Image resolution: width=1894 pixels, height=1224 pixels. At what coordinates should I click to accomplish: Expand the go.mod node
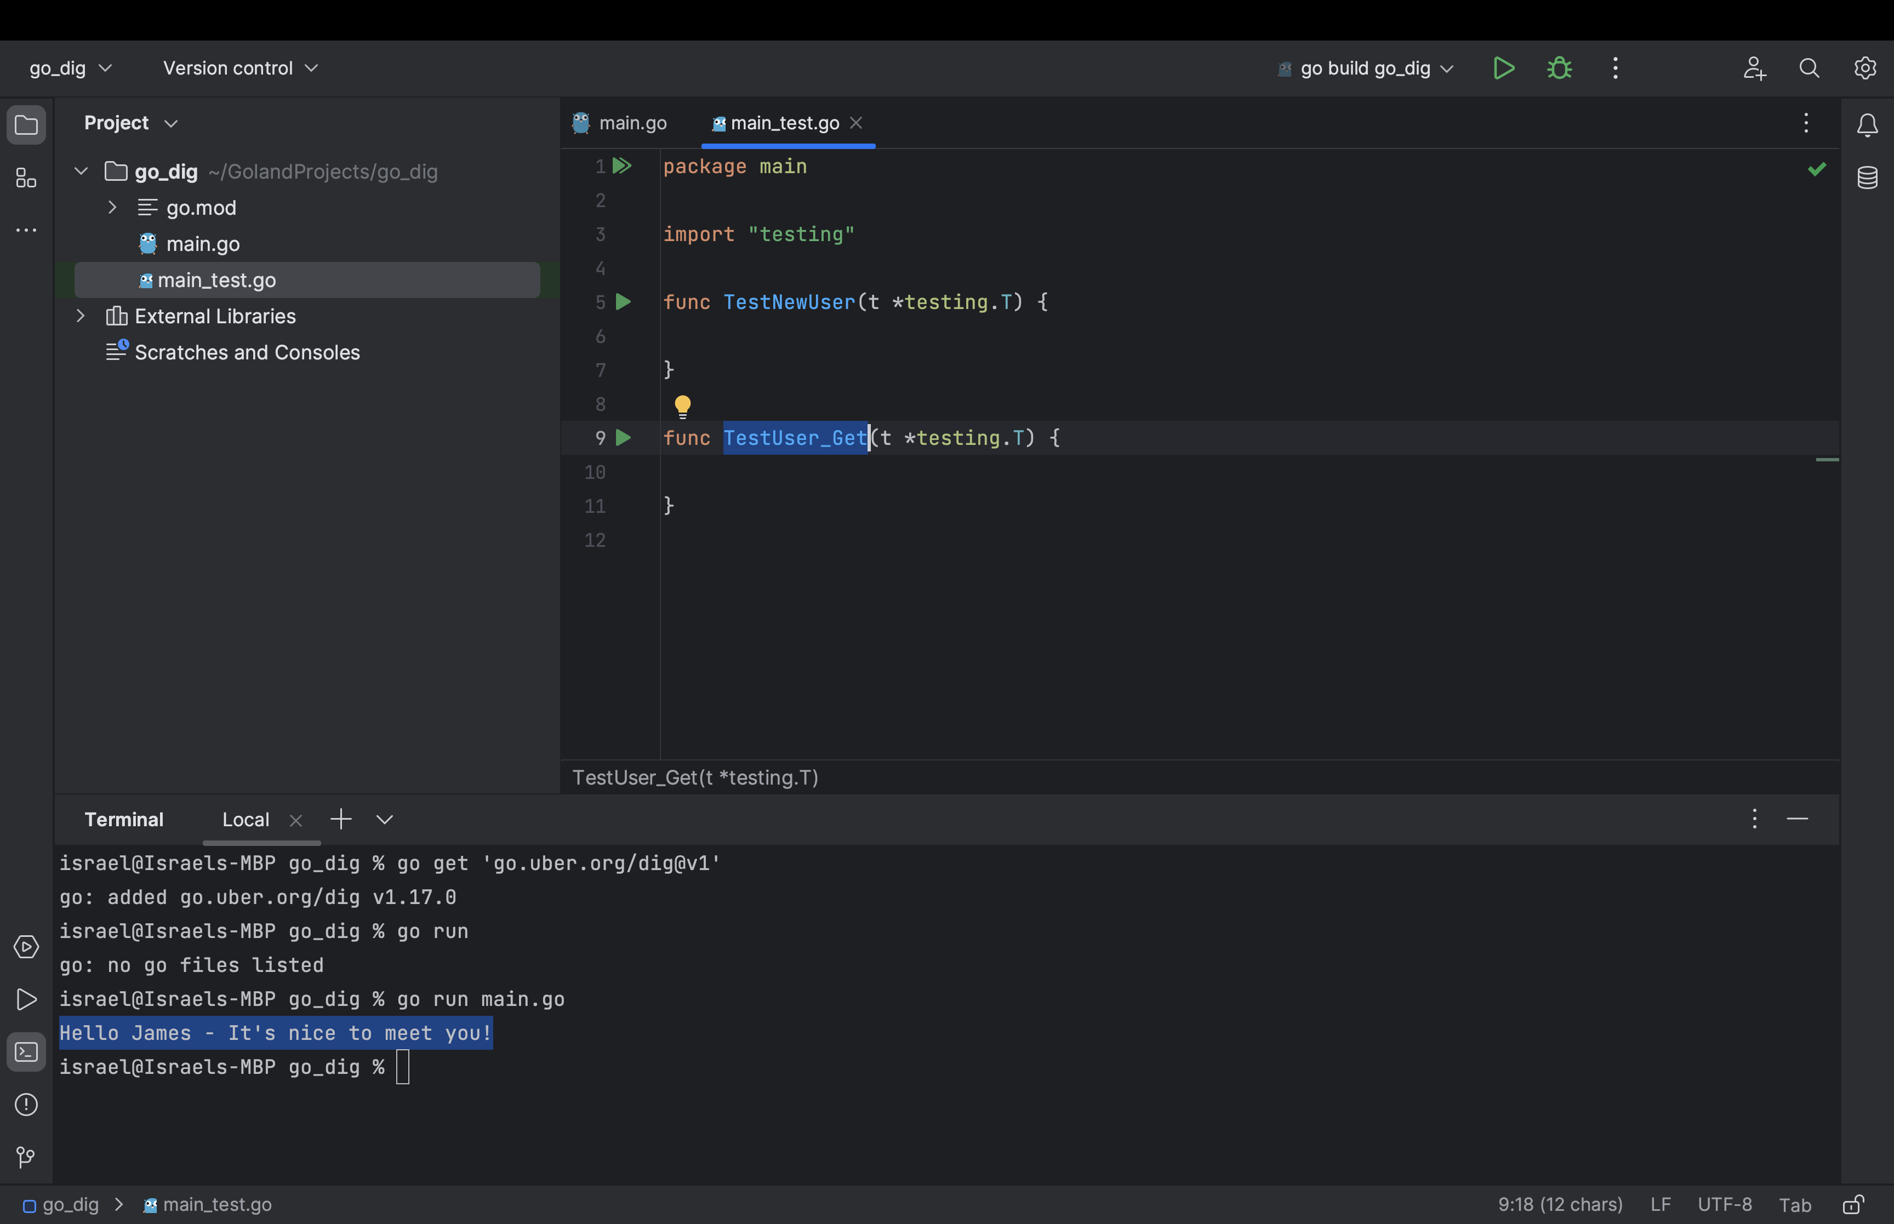(112, 207)
